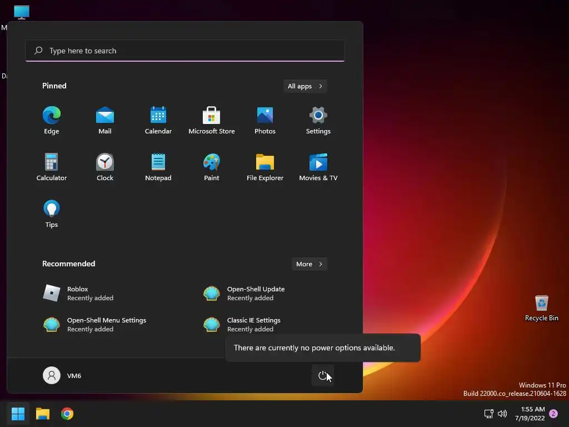
Task: Open the Tips app
Action: (x=52, y=214)
